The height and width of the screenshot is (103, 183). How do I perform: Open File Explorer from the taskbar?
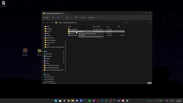tap(73, 101)
